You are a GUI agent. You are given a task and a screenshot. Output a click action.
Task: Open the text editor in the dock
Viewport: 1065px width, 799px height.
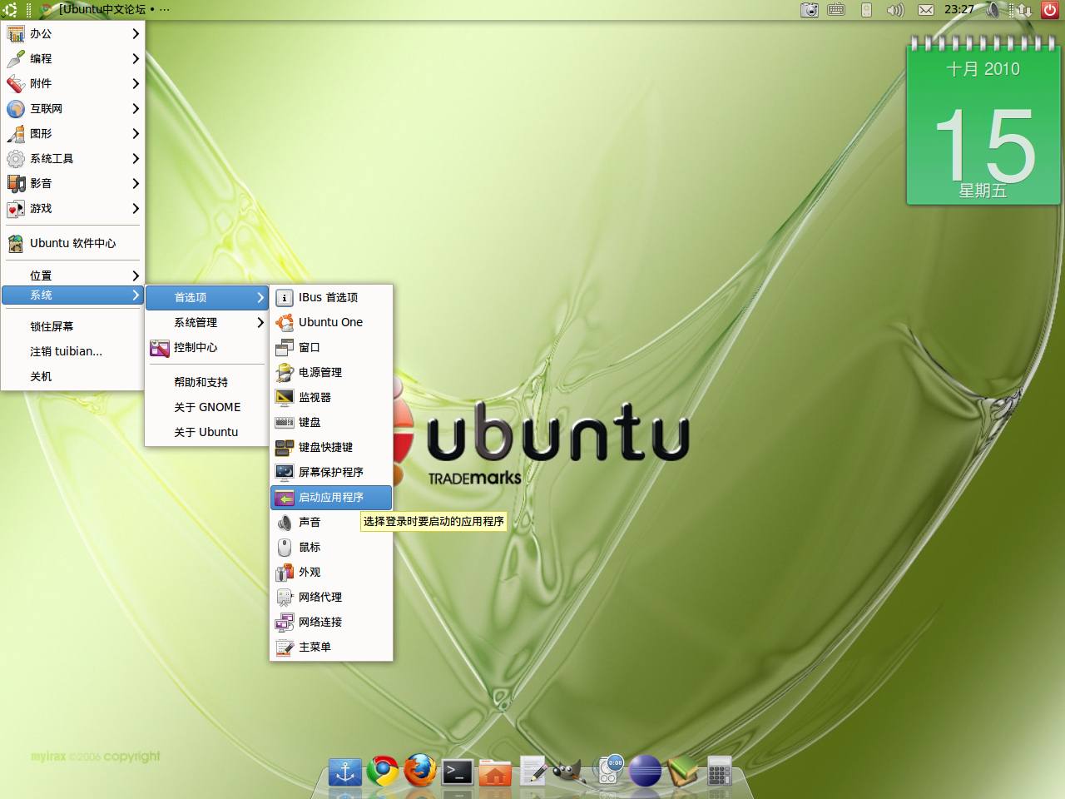pos(532,771)
